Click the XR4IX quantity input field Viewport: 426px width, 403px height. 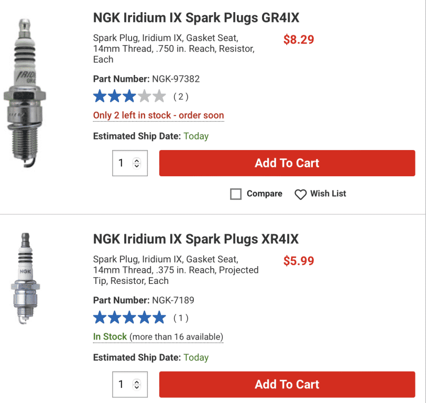click(x=122, y=385)
